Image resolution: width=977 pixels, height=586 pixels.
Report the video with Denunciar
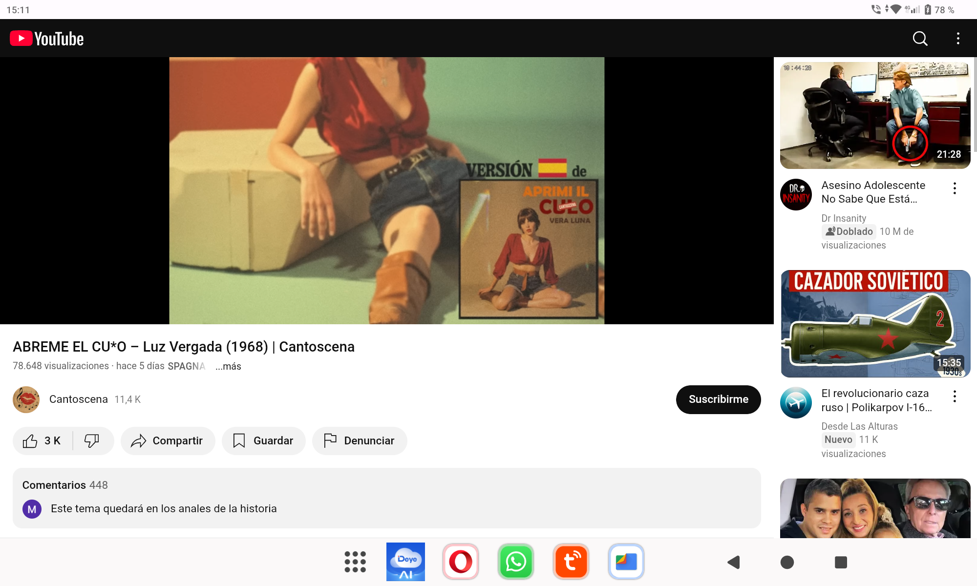click(360, 441)
